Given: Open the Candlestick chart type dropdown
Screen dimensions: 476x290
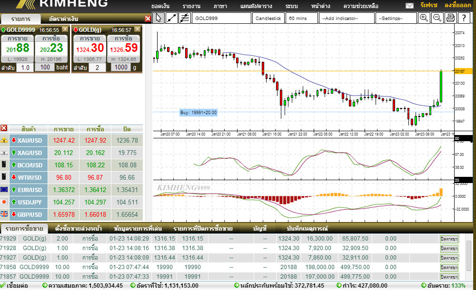Looking at the screenshot, I should click(268, 18).
